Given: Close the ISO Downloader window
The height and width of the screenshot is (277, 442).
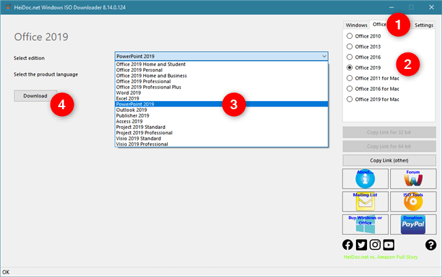Looking at the screenshot, I should [431, 7].
